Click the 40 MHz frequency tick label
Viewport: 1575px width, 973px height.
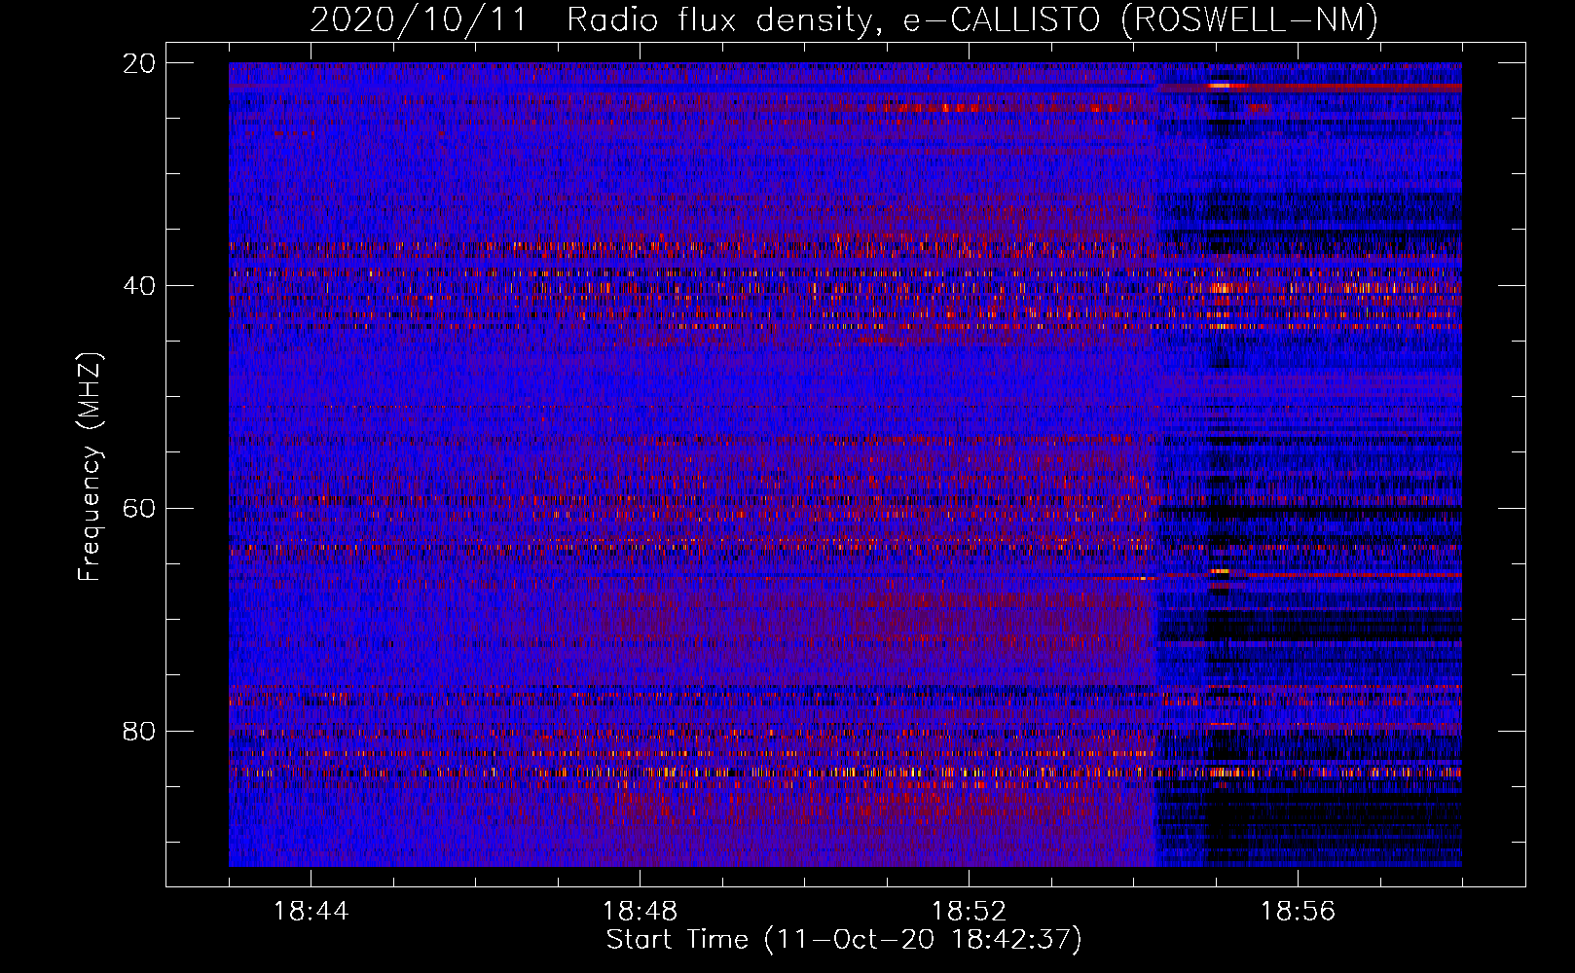click(139, 286)
